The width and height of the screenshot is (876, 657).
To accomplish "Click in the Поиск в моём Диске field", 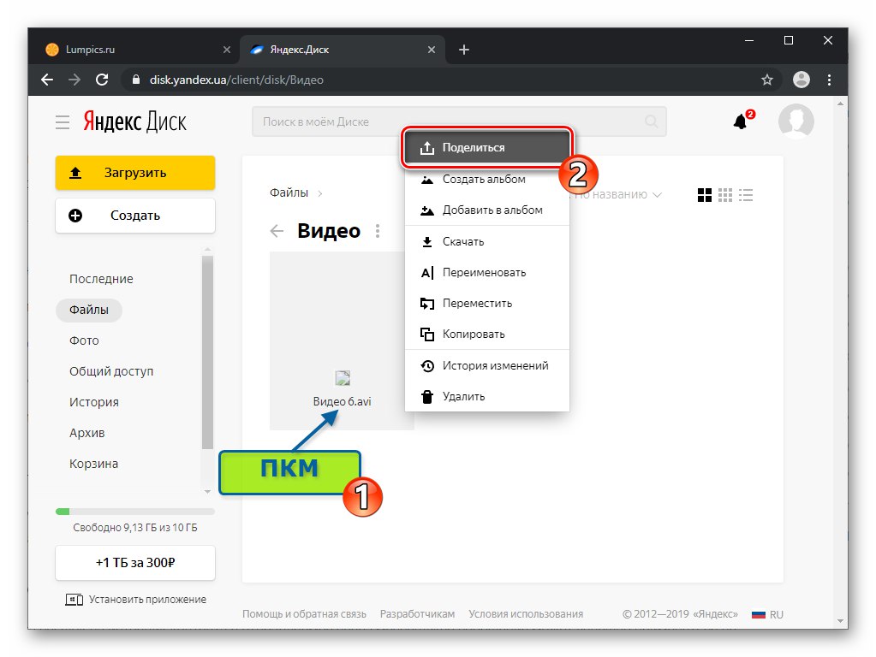I will coord(459,121).
